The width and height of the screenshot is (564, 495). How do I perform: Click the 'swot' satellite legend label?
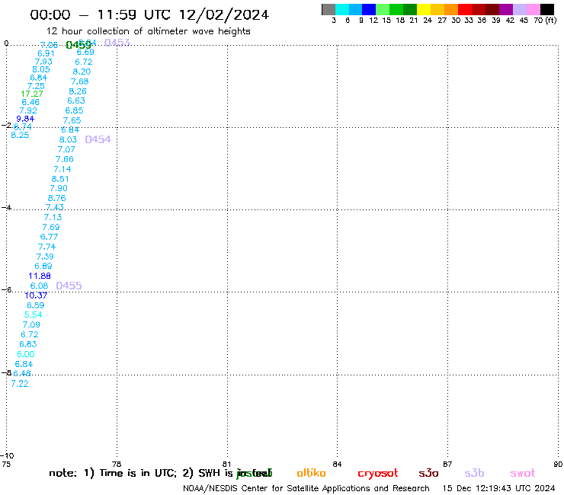pyautogui.click(x=523, y=473)
